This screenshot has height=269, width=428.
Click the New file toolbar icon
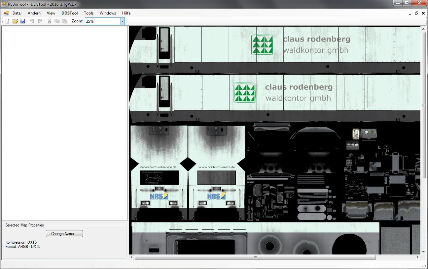point(7,21)
